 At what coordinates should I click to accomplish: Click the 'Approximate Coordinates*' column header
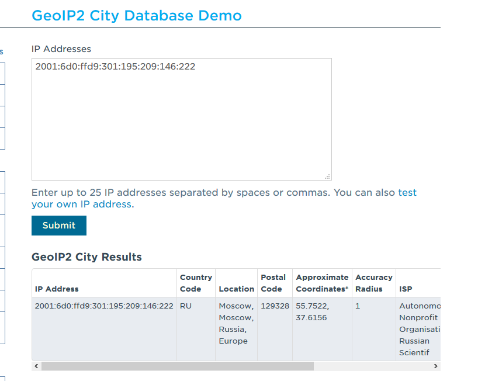click(x=322, y=283)
